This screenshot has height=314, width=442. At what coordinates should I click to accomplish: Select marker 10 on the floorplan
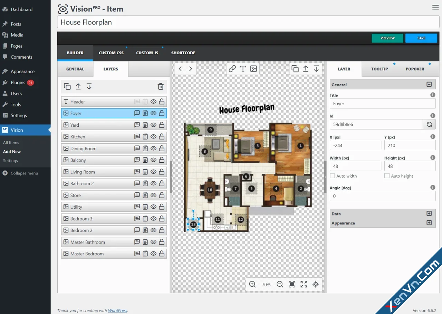[x=210, y=190]
